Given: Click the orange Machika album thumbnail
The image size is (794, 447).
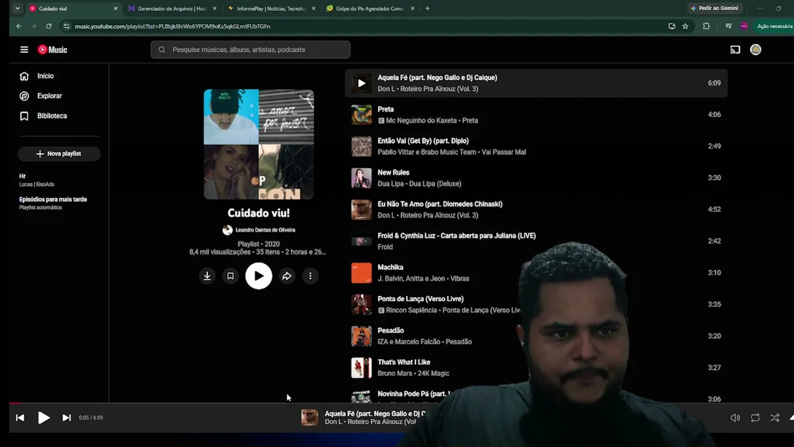Looking at the screenshot, I should 362,273.
